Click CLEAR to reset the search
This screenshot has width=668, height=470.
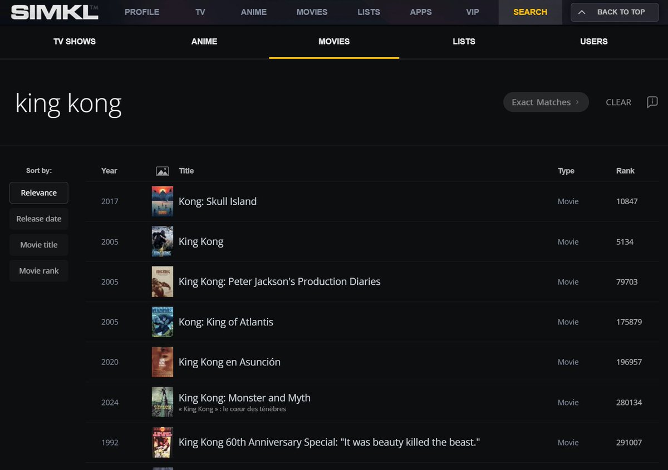pyautogui.click(x=618, y=102)
